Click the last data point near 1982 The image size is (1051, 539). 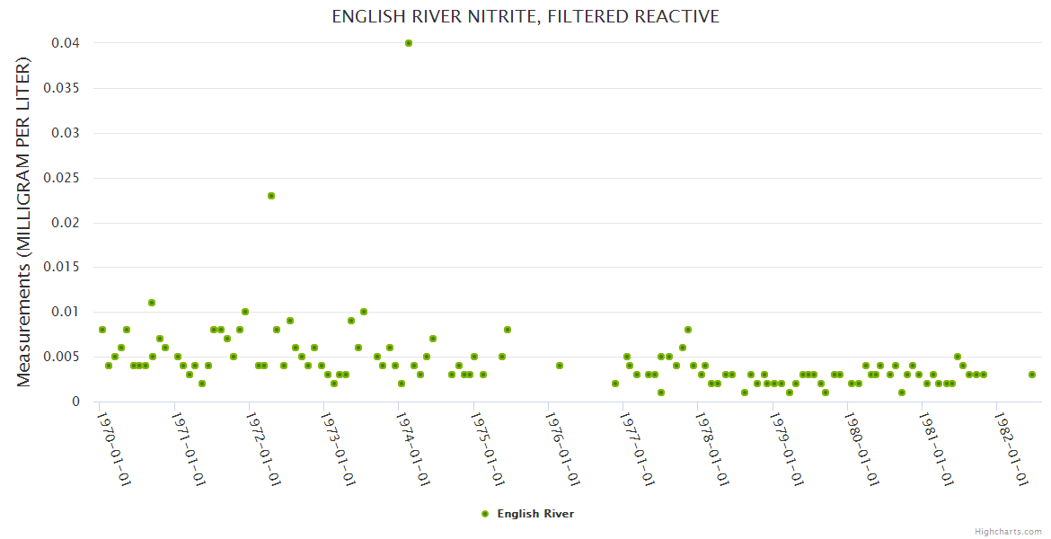(x=1032, y=375)
